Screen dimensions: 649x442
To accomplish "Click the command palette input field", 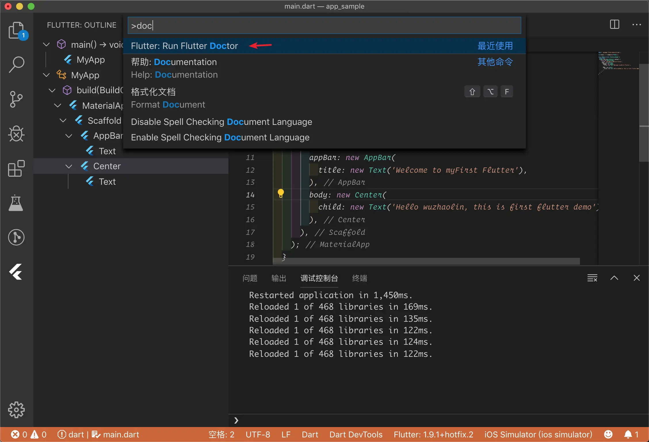I will (x=324, y=26).
